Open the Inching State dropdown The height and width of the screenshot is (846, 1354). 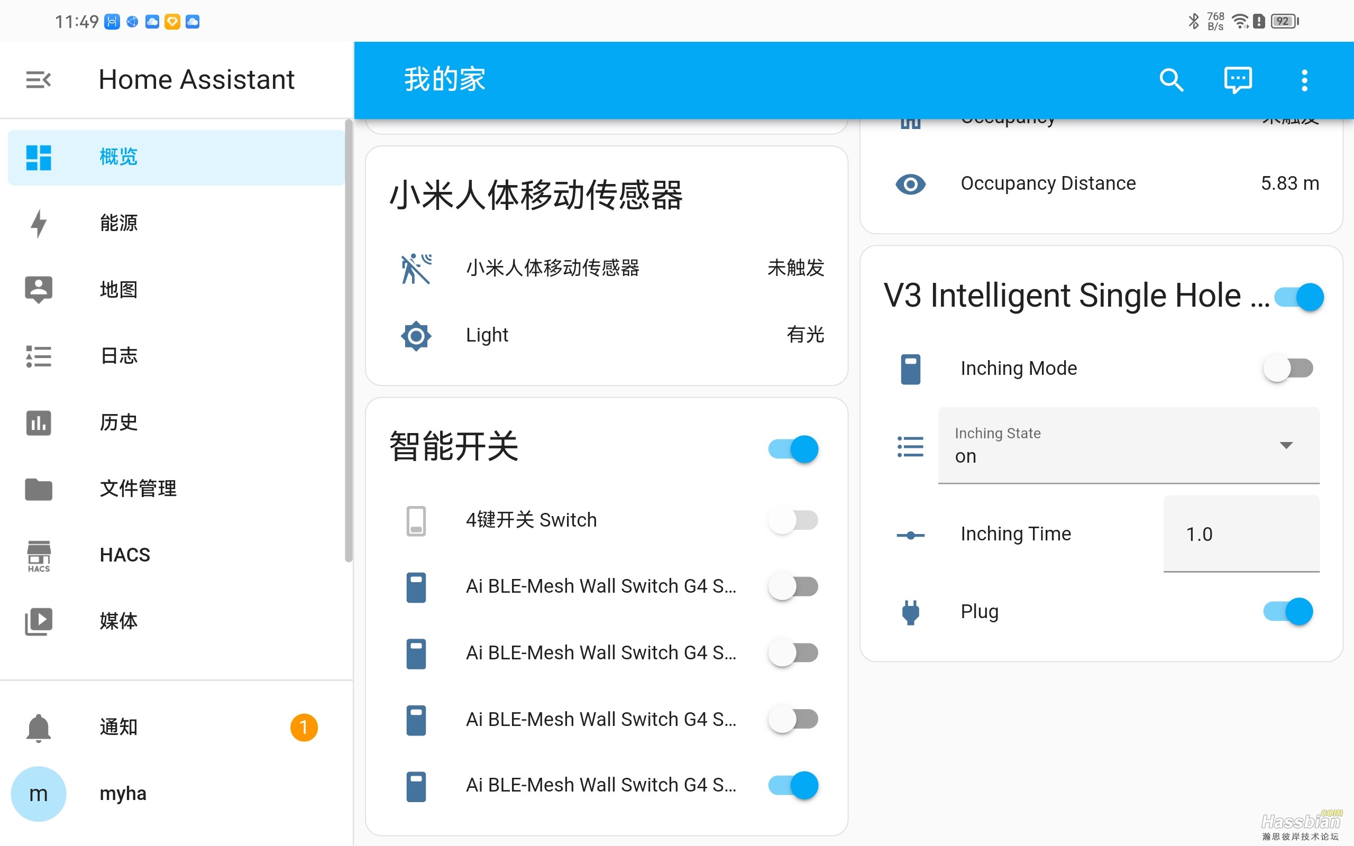[x=1129, y=445]
